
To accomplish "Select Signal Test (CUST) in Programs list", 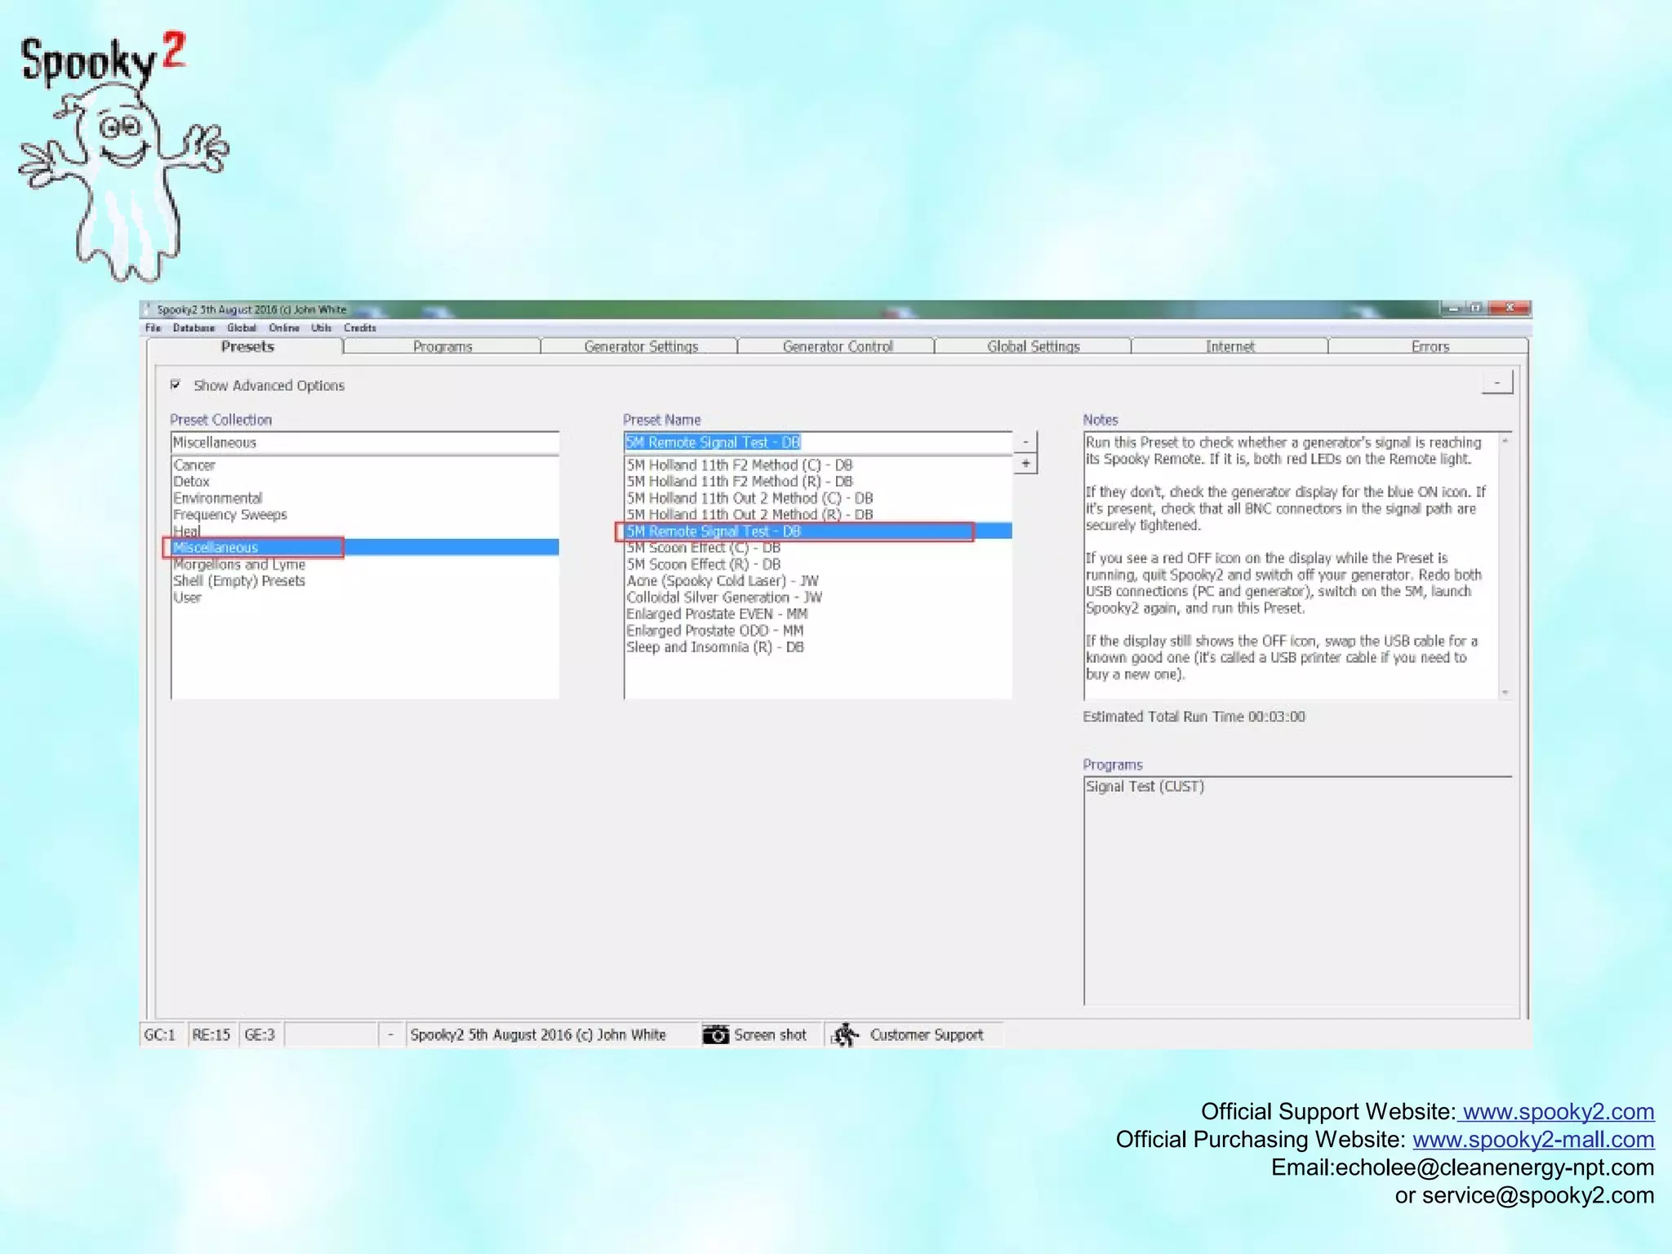I will [1144, 786].
